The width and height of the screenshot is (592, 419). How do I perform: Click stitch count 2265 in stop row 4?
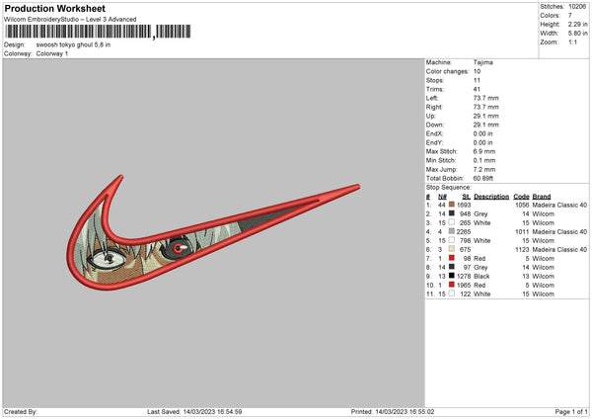[464, 232]
